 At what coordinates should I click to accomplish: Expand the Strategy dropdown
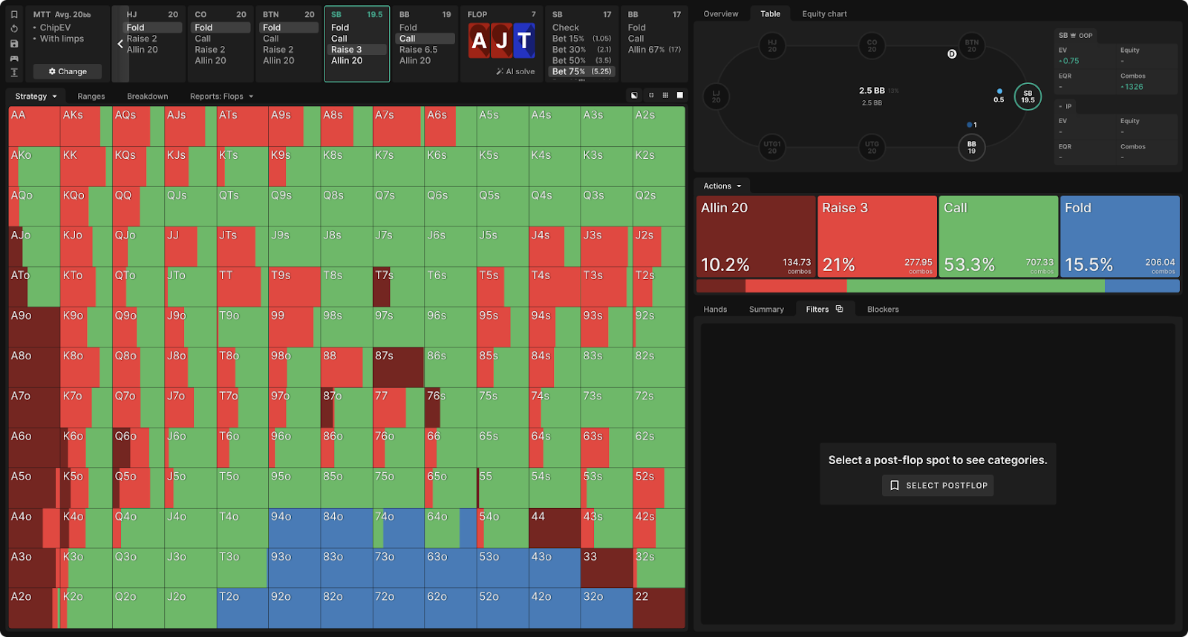36,97
